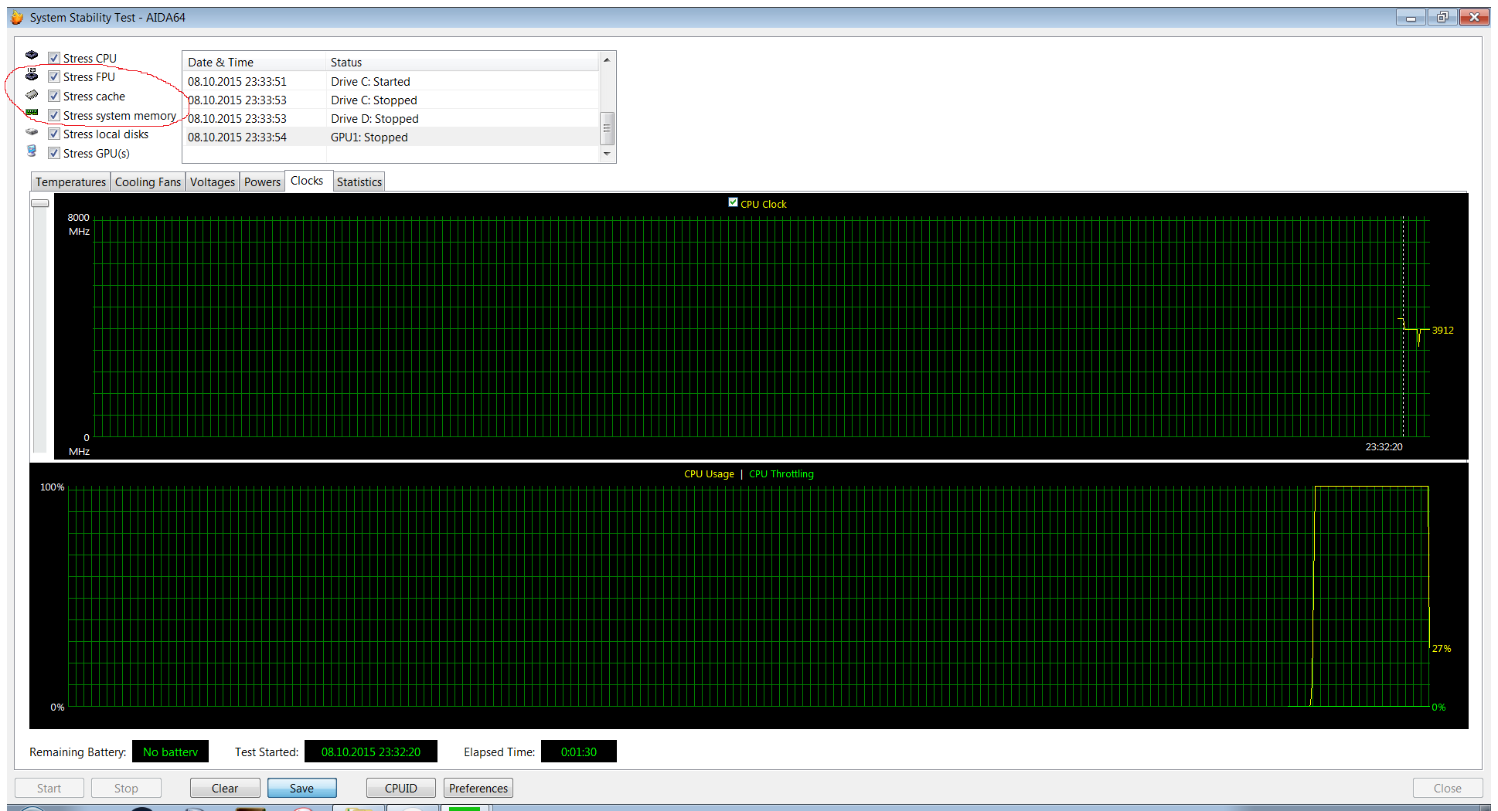Restore down the AIDA64 window

[x=1442, y=17]
